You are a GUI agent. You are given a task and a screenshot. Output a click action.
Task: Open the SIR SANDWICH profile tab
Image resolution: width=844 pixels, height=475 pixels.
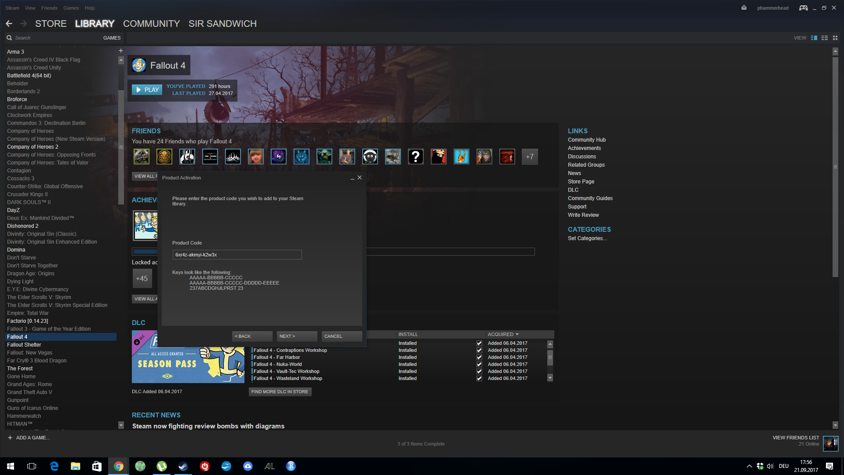[x=222, y=24]
